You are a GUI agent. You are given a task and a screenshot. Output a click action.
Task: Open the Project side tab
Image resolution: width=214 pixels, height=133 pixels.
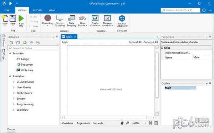(4, 55)
